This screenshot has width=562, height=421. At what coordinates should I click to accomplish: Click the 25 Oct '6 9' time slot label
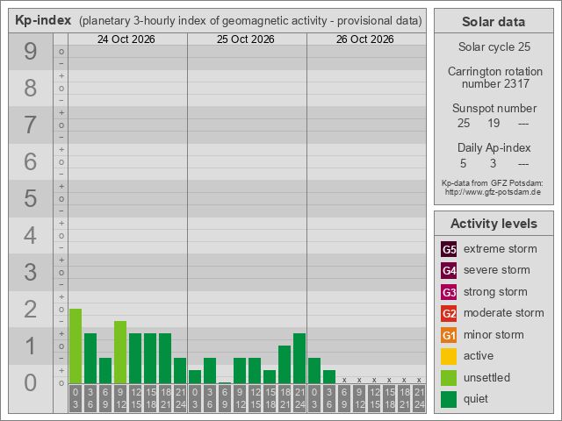pyautogui.click(x=225, y=398)
